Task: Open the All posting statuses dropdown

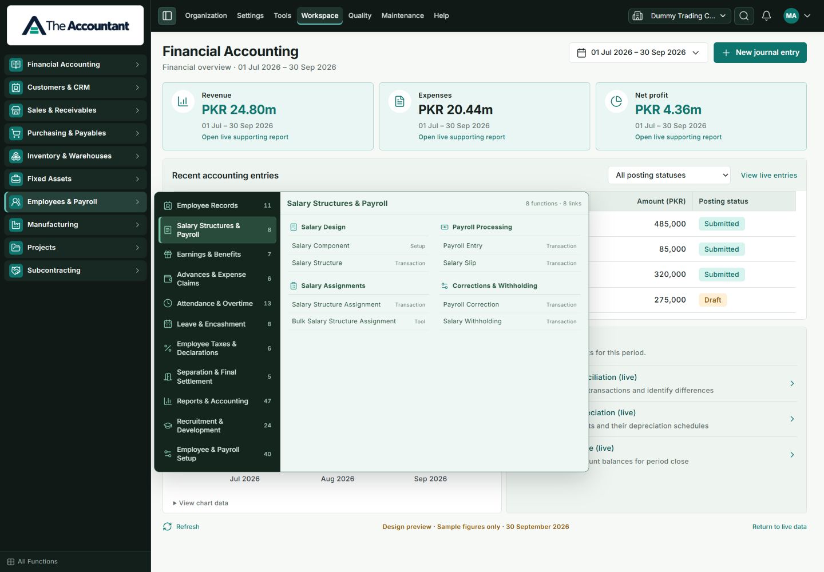Action: tap(669, 175)
